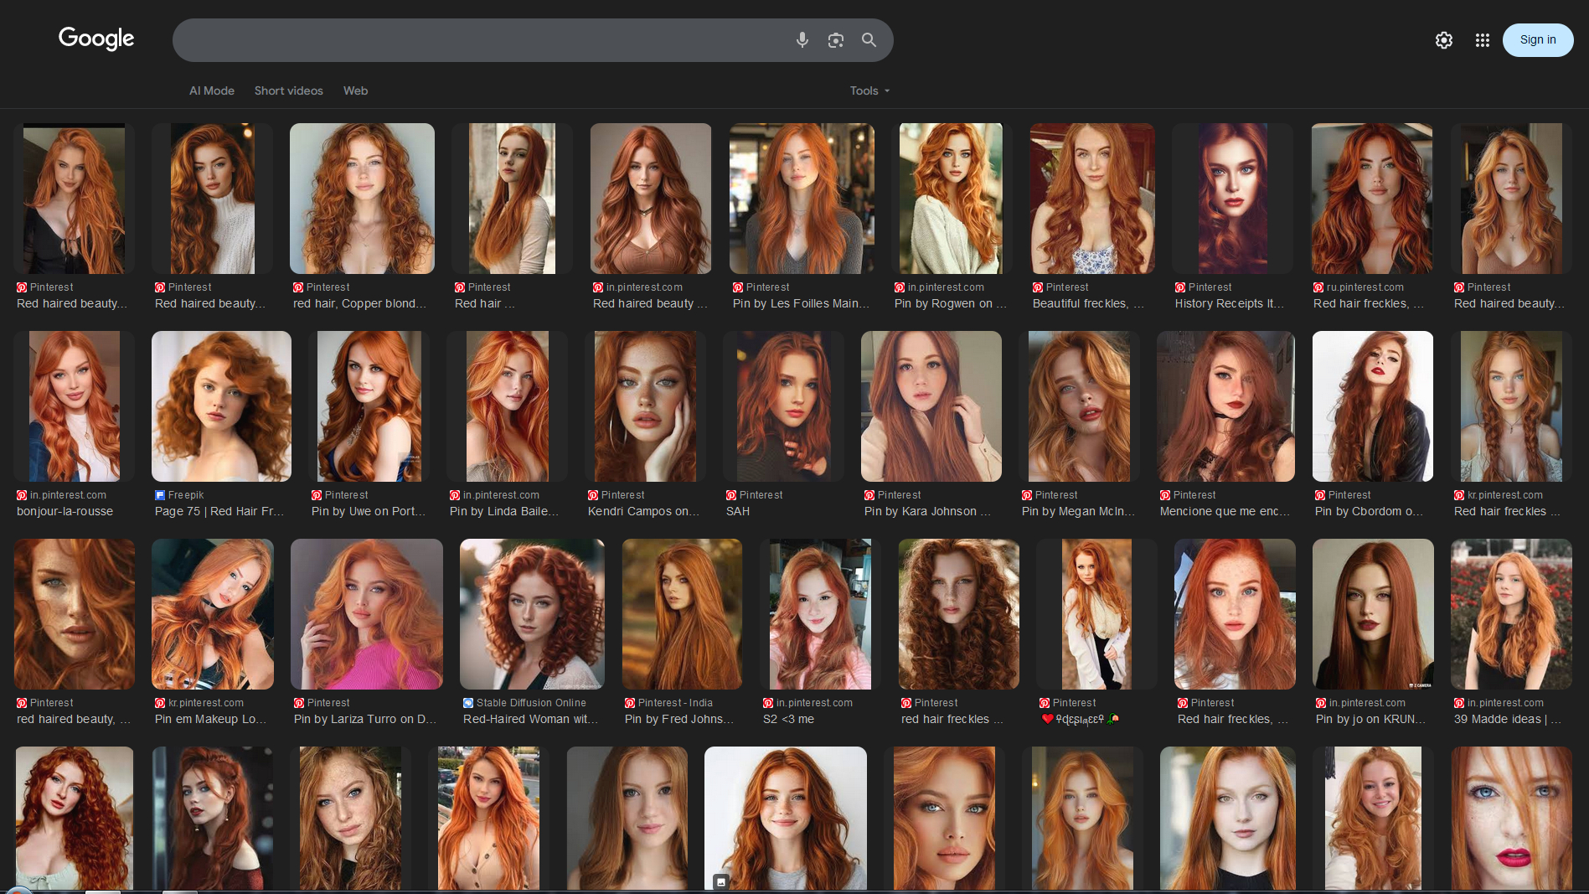Click the 'Pin by Rogwen on ...' link
The height and width of the screenshot is (894, 1589).
pyautogui.click(x=950, y=303)
